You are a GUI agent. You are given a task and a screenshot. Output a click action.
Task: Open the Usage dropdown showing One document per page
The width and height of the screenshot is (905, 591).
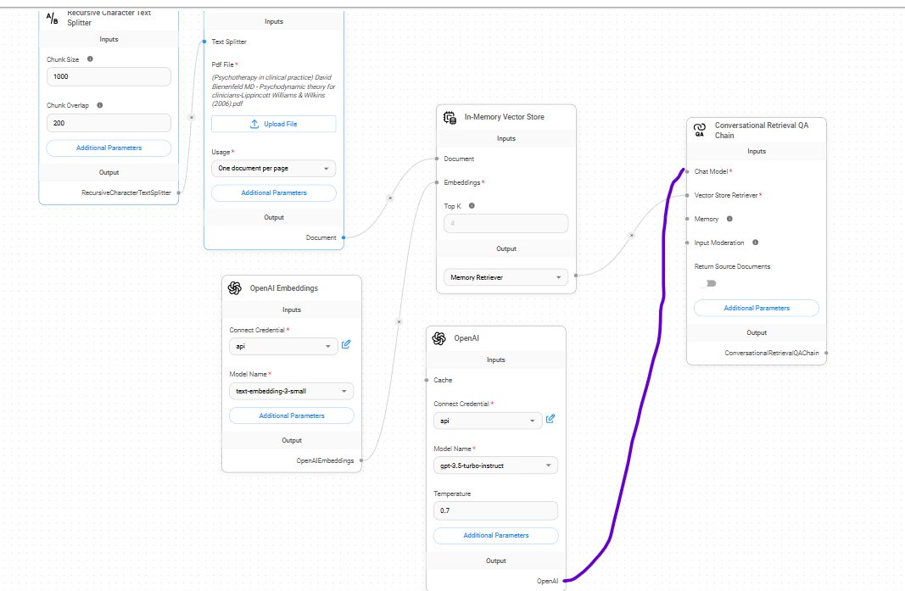coord(274,169)
